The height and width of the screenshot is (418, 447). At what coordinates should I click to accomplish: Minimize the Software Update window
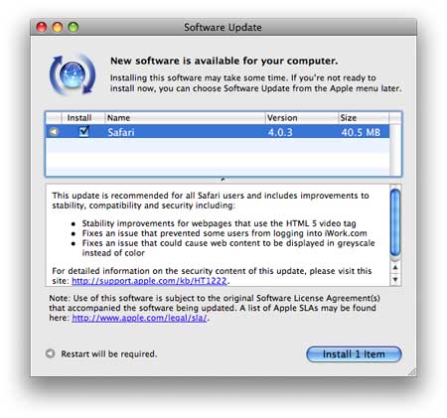[x=58, y=27]
